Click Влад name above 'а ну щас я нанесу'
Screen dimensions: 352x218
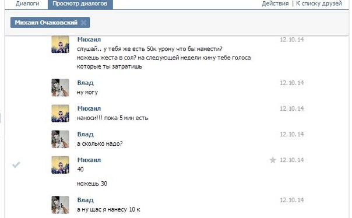coord(85,200)
